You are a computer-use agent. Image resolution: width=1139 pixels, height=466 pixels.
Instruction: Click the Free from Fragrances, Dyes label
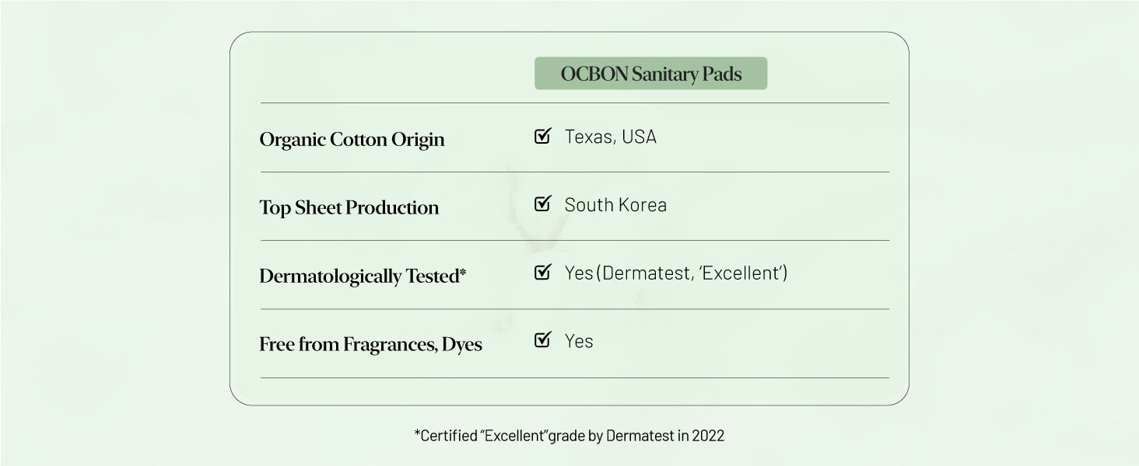pos(370,345)
